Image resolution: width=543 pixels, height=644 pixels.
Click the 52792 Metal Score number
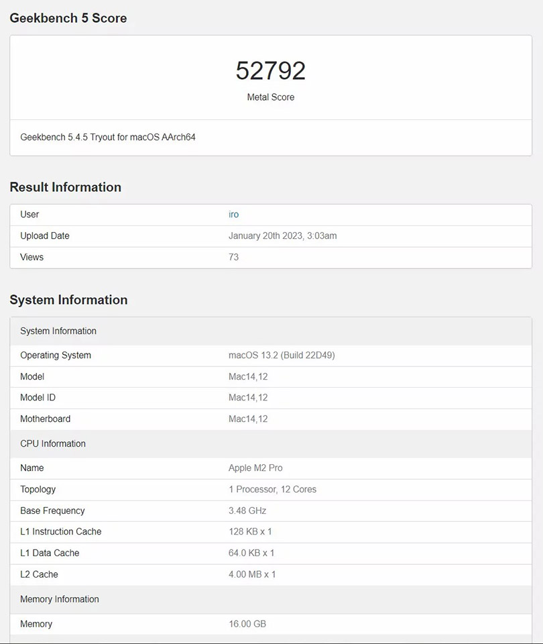click(x=271, y=71)
